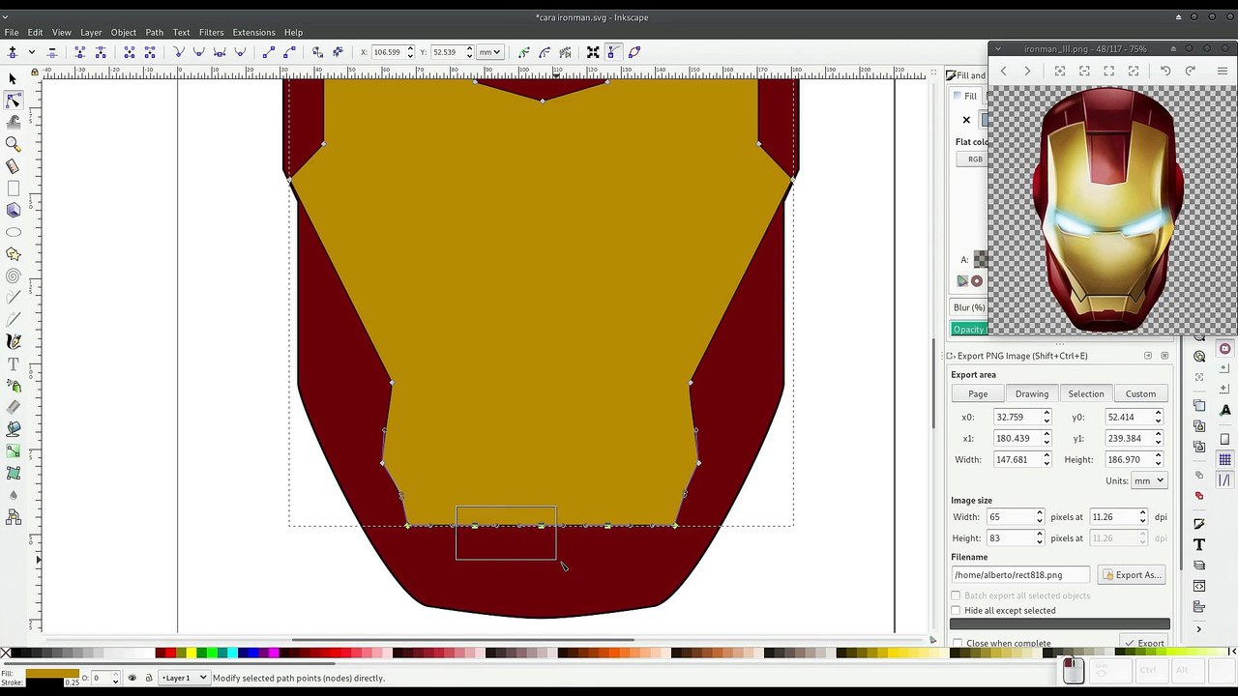Screen dimensions: 1238x696
Task: Switch to the Fill tab
Action: (x=967, y=96)
